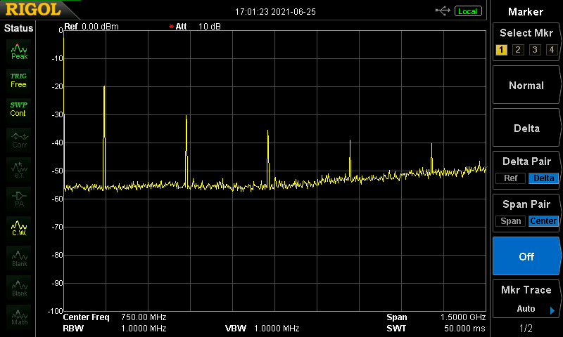Select marker 1 in Select Mkr

pyautogui.click(x=501, y=50)
